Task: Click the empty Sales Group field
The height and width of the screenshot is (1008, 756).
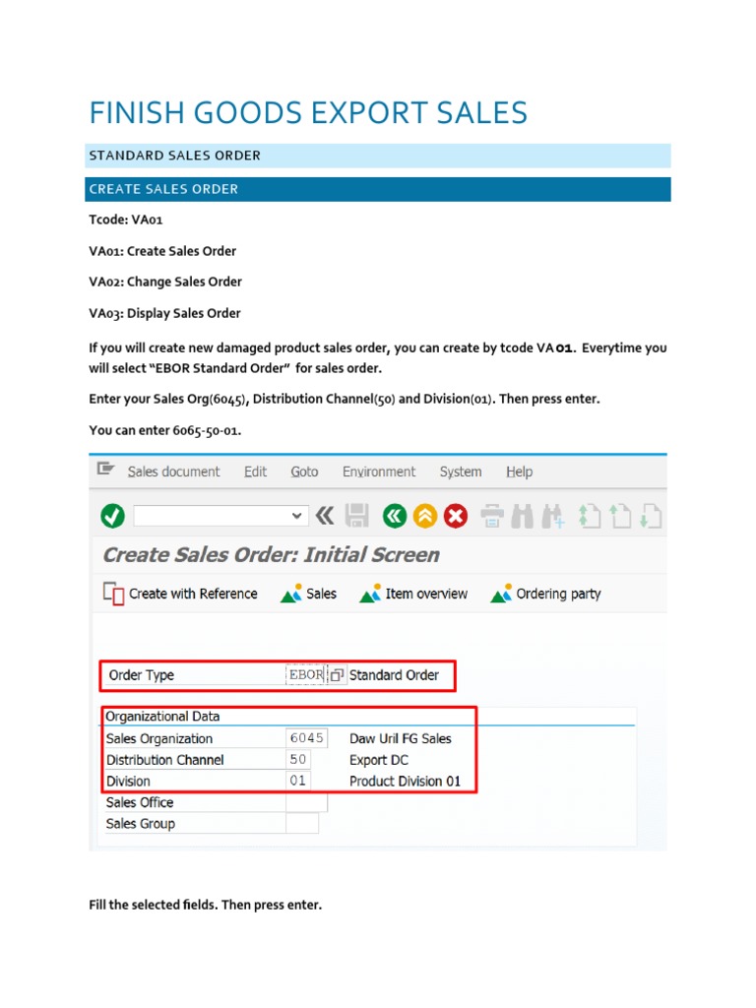Action: click(x=301, y=824)
